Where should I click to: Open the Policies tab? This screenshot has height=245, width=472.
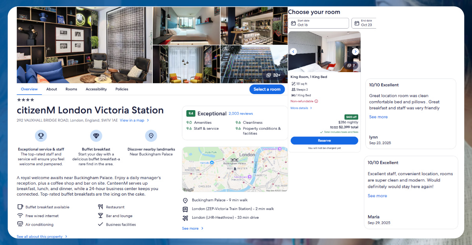[x=122, y=89]
